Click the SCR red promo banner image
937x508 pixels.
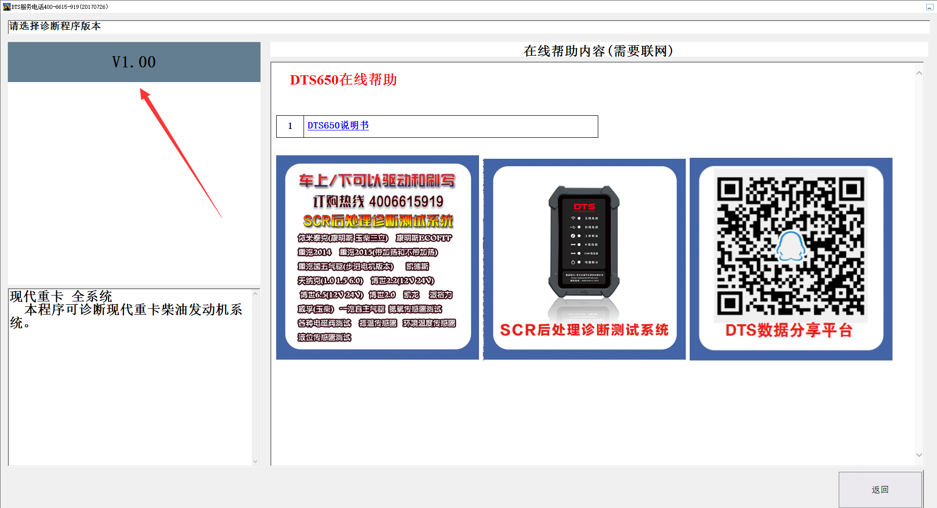pyautogui.click(x=377, y=257)
